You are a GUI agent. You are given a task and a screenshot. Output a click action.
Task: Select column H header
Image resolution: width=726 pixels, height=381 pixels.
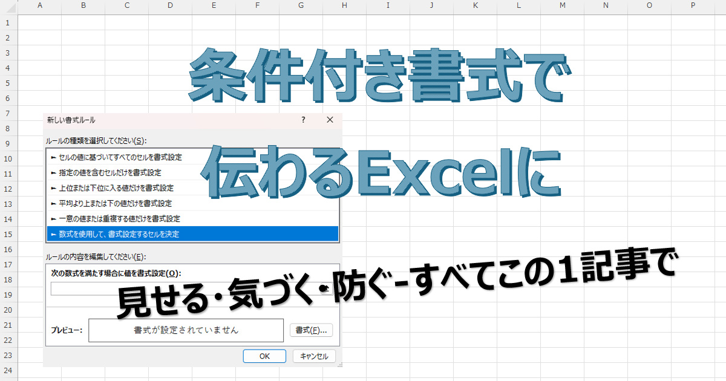345,5
